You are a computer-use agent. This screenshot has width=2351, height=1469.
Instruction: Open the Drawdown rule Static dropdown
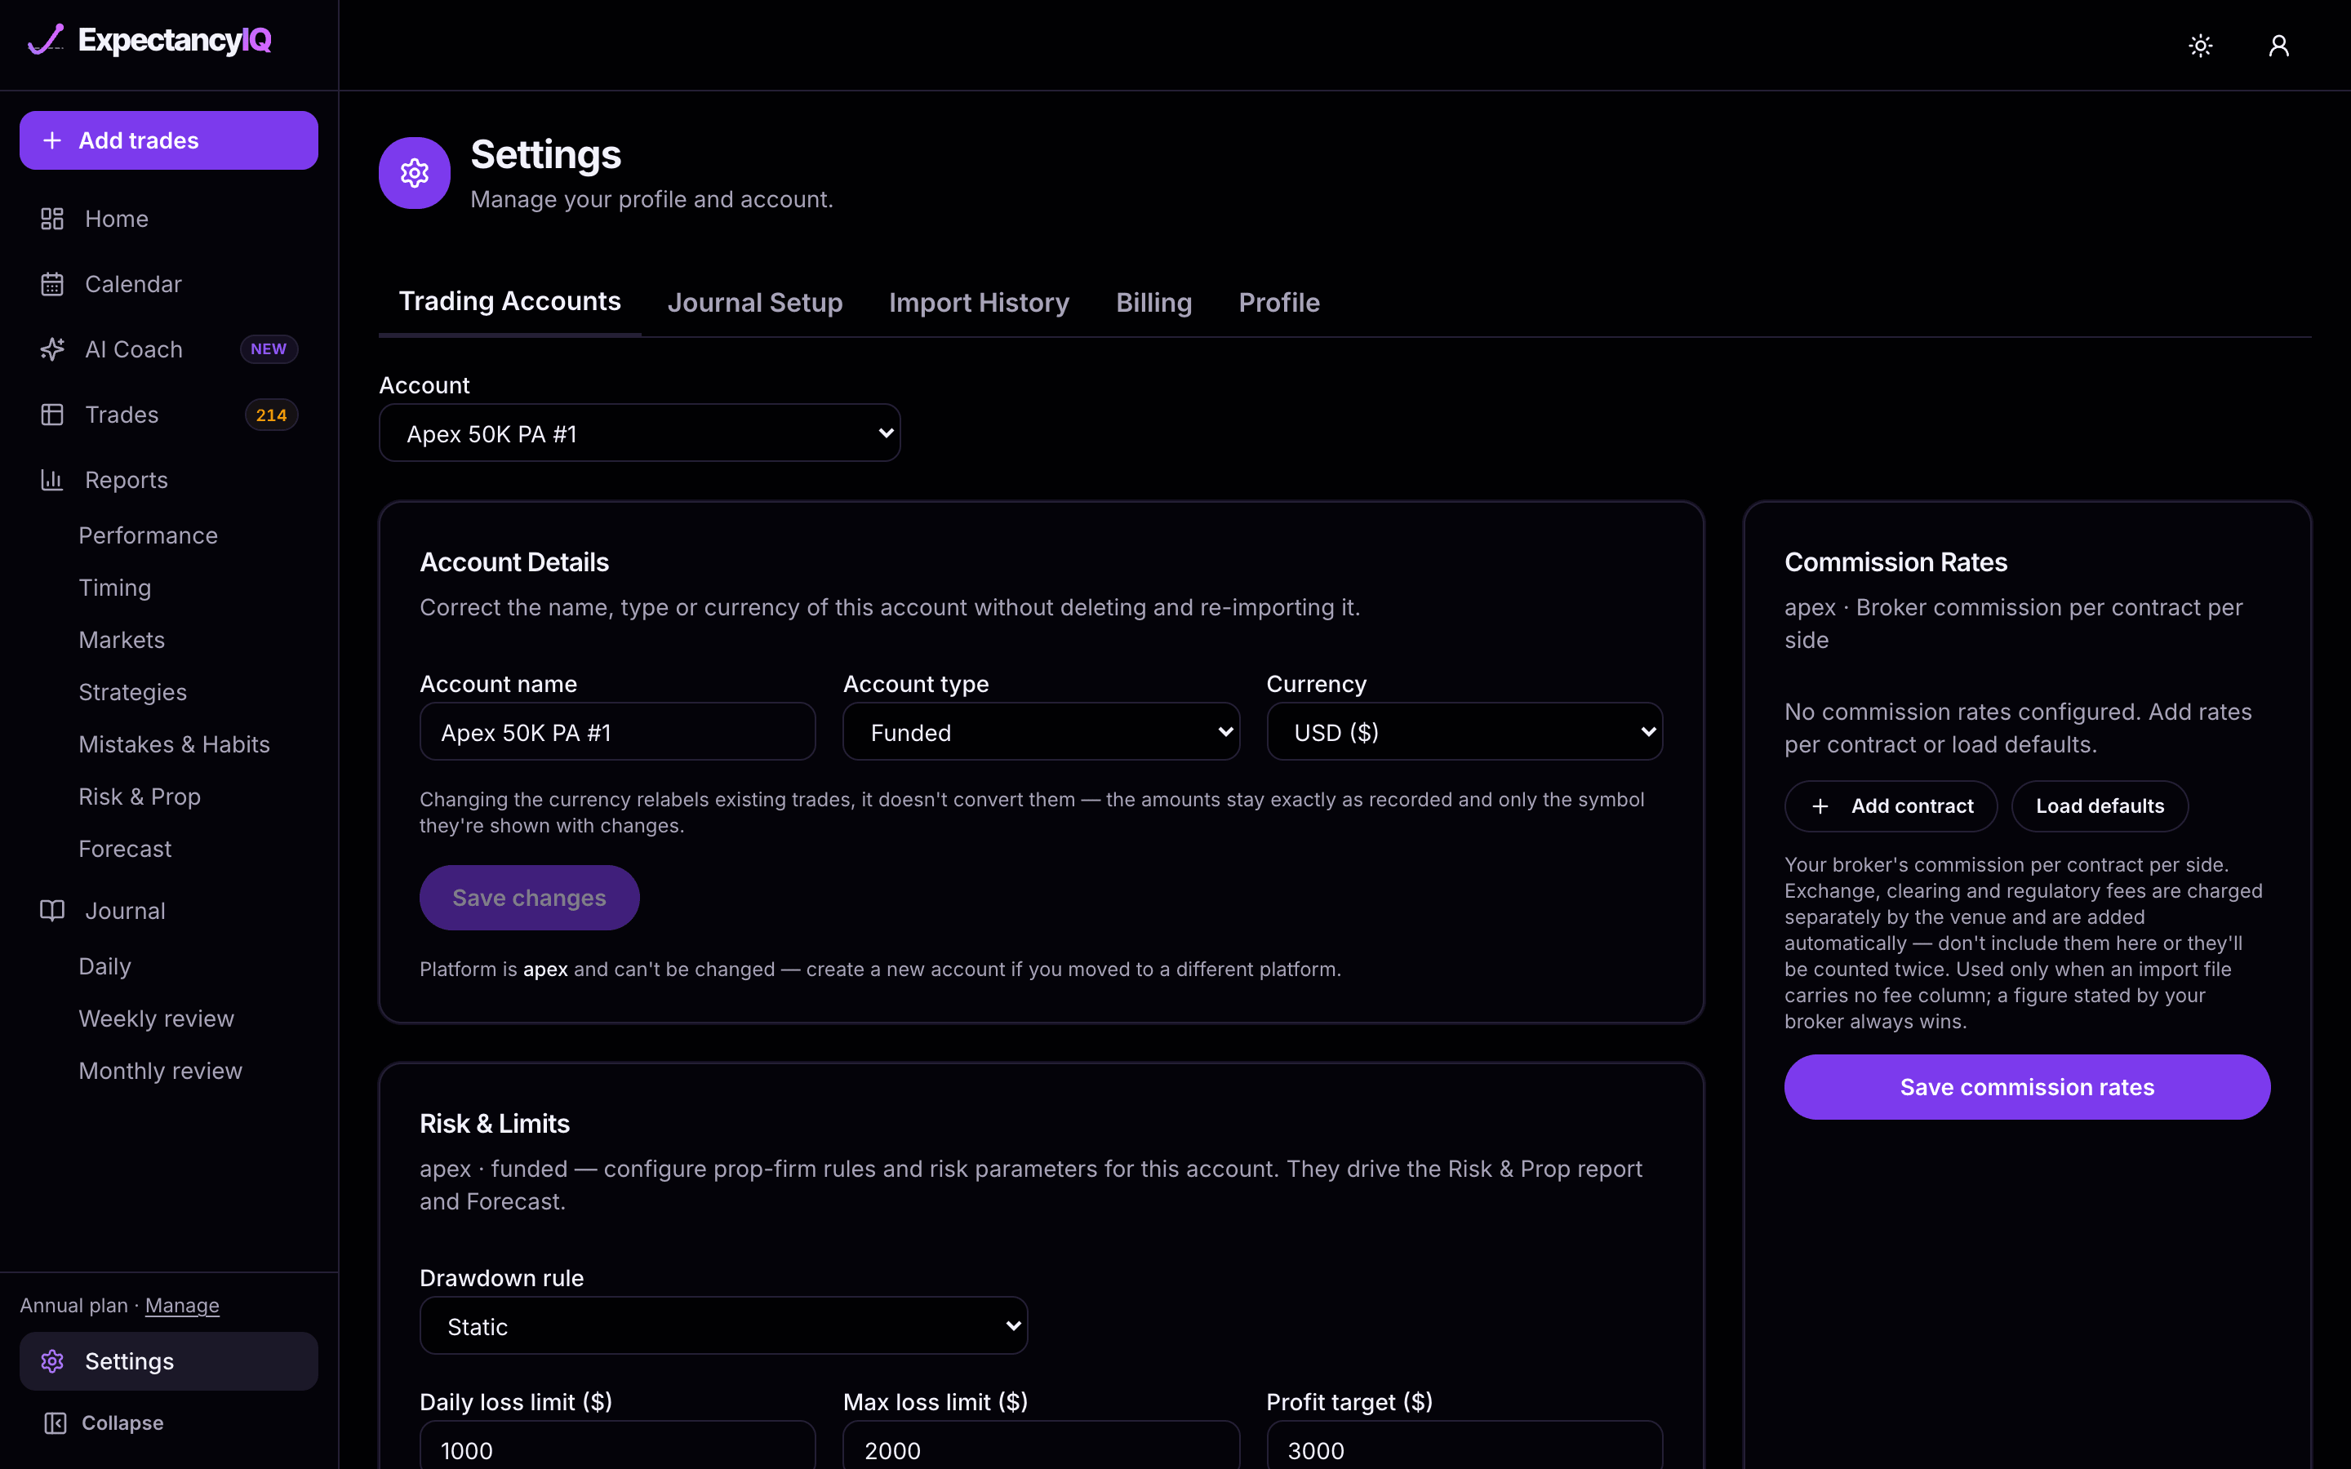(x=724, y=1326)
